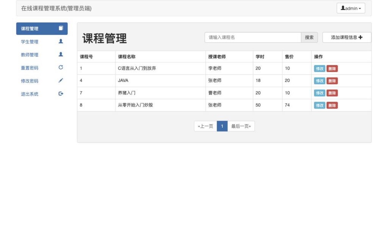Select course name 从零开始入门炒股
The width and height of the screenshot is (388, 242).
coord(135,105)
